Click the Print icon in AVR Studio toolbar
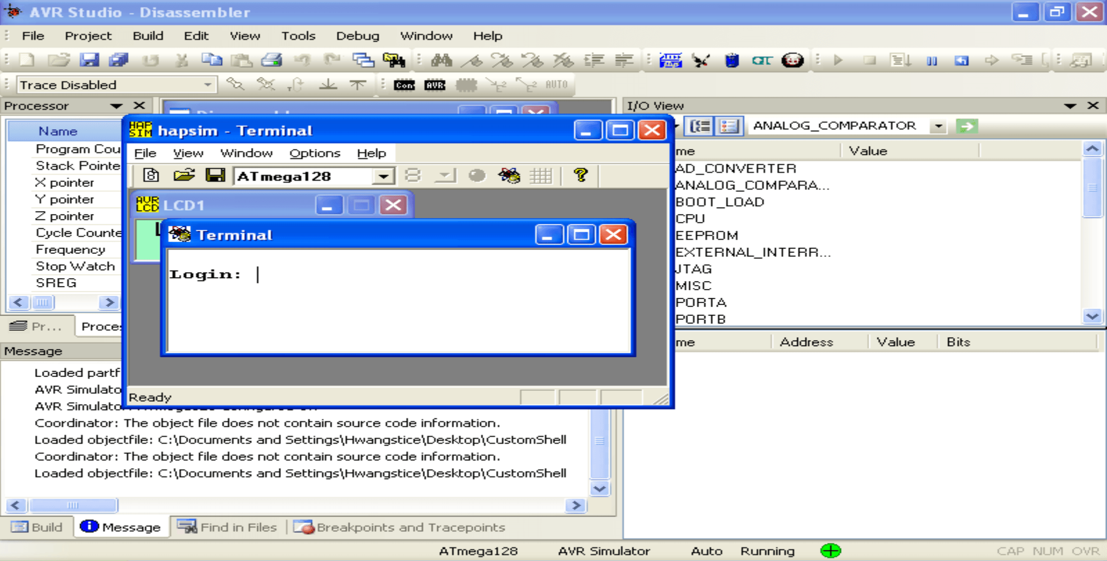This screenshot has height=561, width=1107. 272,60
